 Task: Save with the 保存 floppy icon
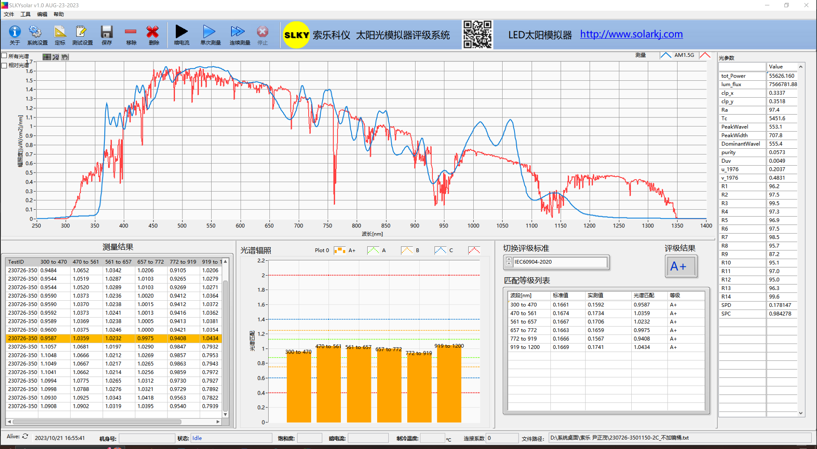106,32
